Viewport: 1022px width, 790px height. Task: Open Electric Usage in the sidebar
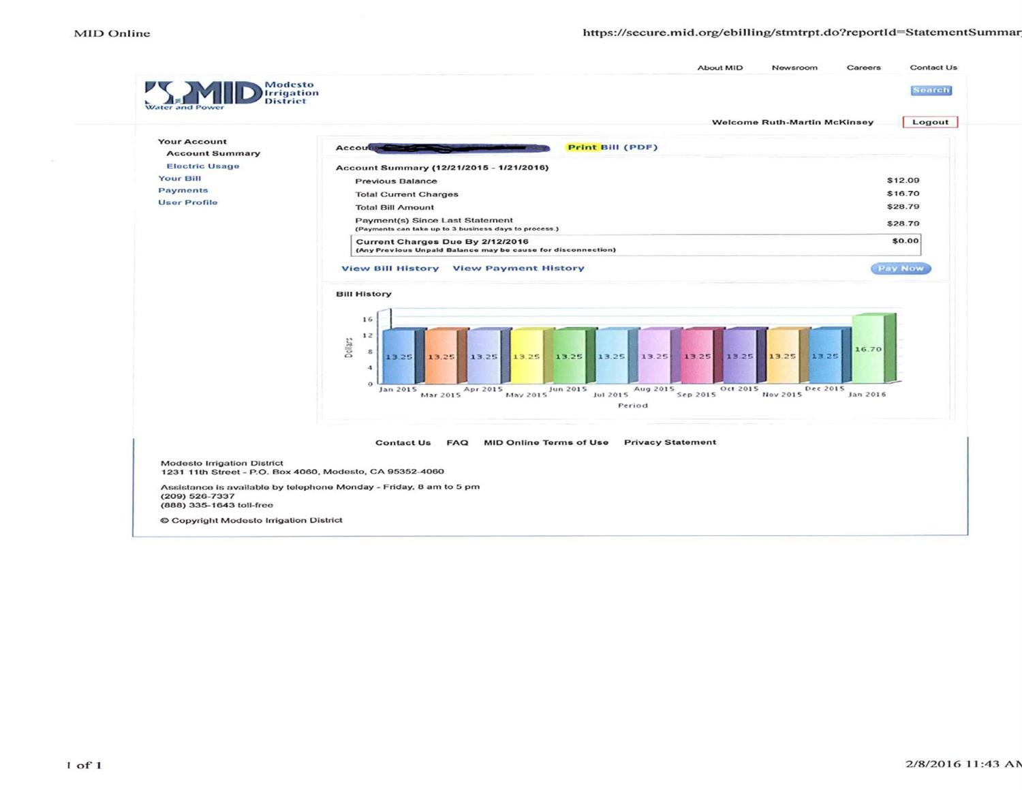(x=203, y=166)
